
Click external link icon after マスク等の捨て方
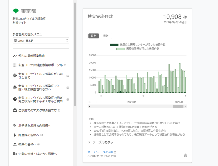(59, 110)
